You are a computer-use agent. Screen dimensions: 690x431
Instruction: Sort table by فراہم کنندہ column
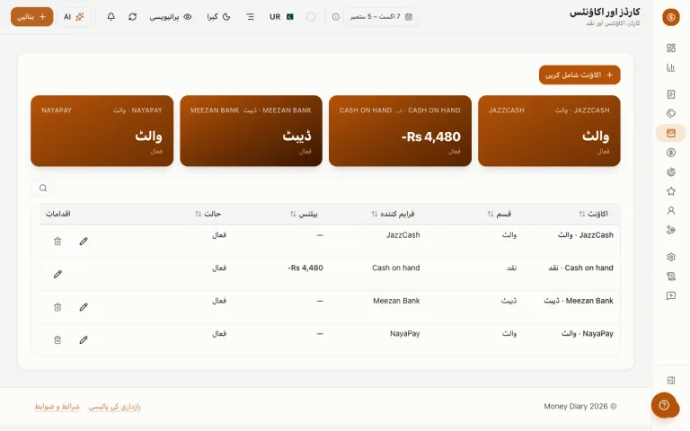click(393, 214)
